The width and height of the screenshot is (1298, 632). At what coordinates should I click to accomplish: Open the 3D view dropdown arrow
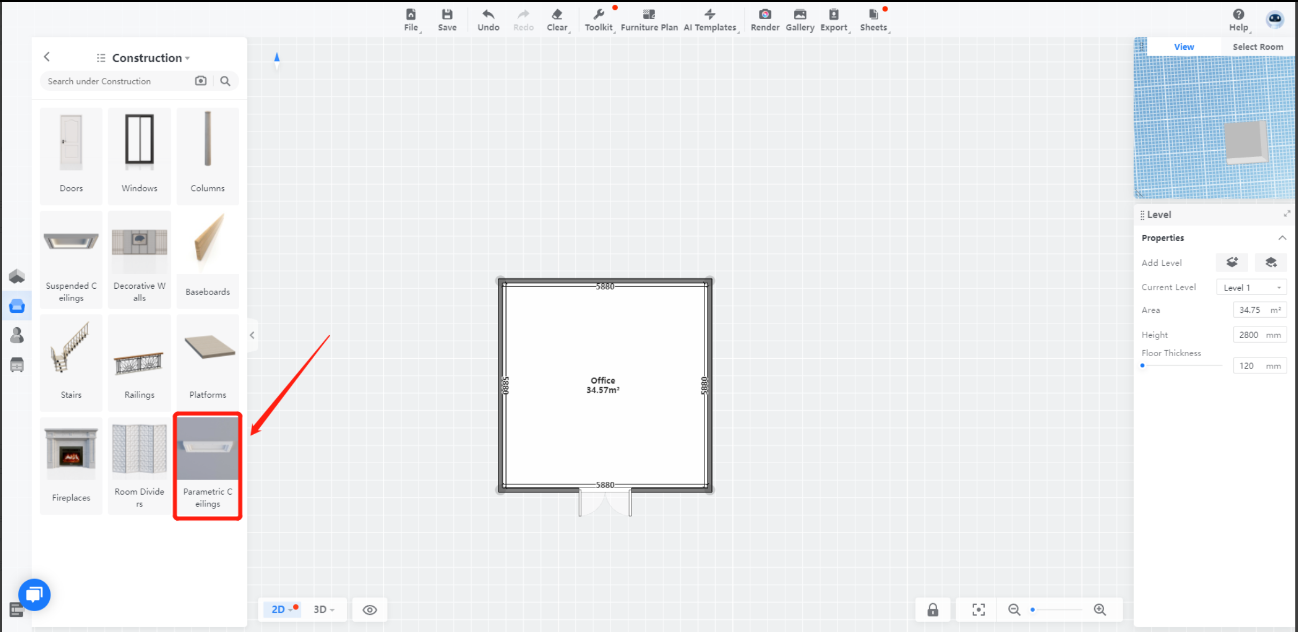pos(332,610)
